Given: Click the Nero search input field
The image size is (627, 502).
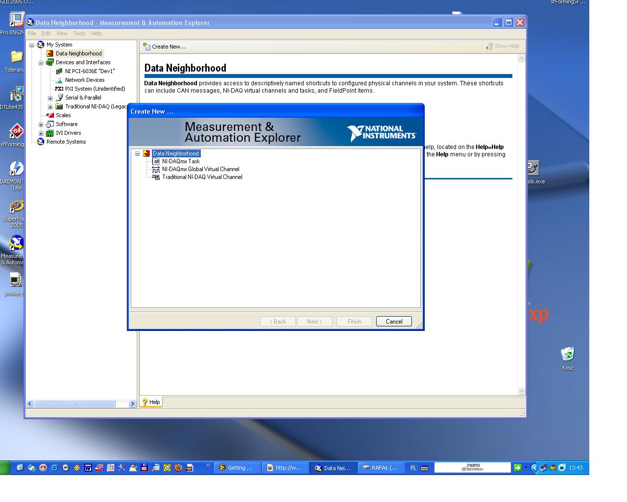Looking at the screenshot, I should [472, 468].
